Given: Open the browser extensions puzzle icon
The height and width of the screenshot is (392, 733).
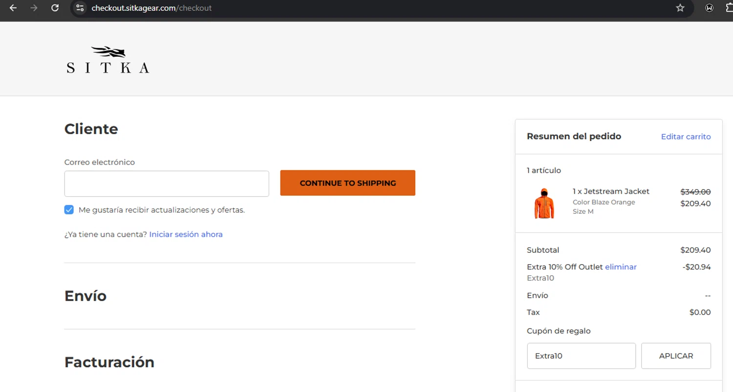Looking at the screenshot, I should pos(730,8).
